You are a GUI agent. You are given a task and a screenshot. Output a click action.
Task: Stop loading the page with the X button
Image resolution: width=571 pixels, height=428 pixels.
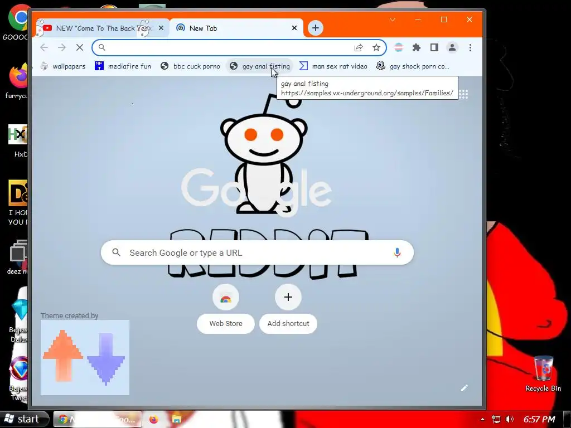coord(80,47)
